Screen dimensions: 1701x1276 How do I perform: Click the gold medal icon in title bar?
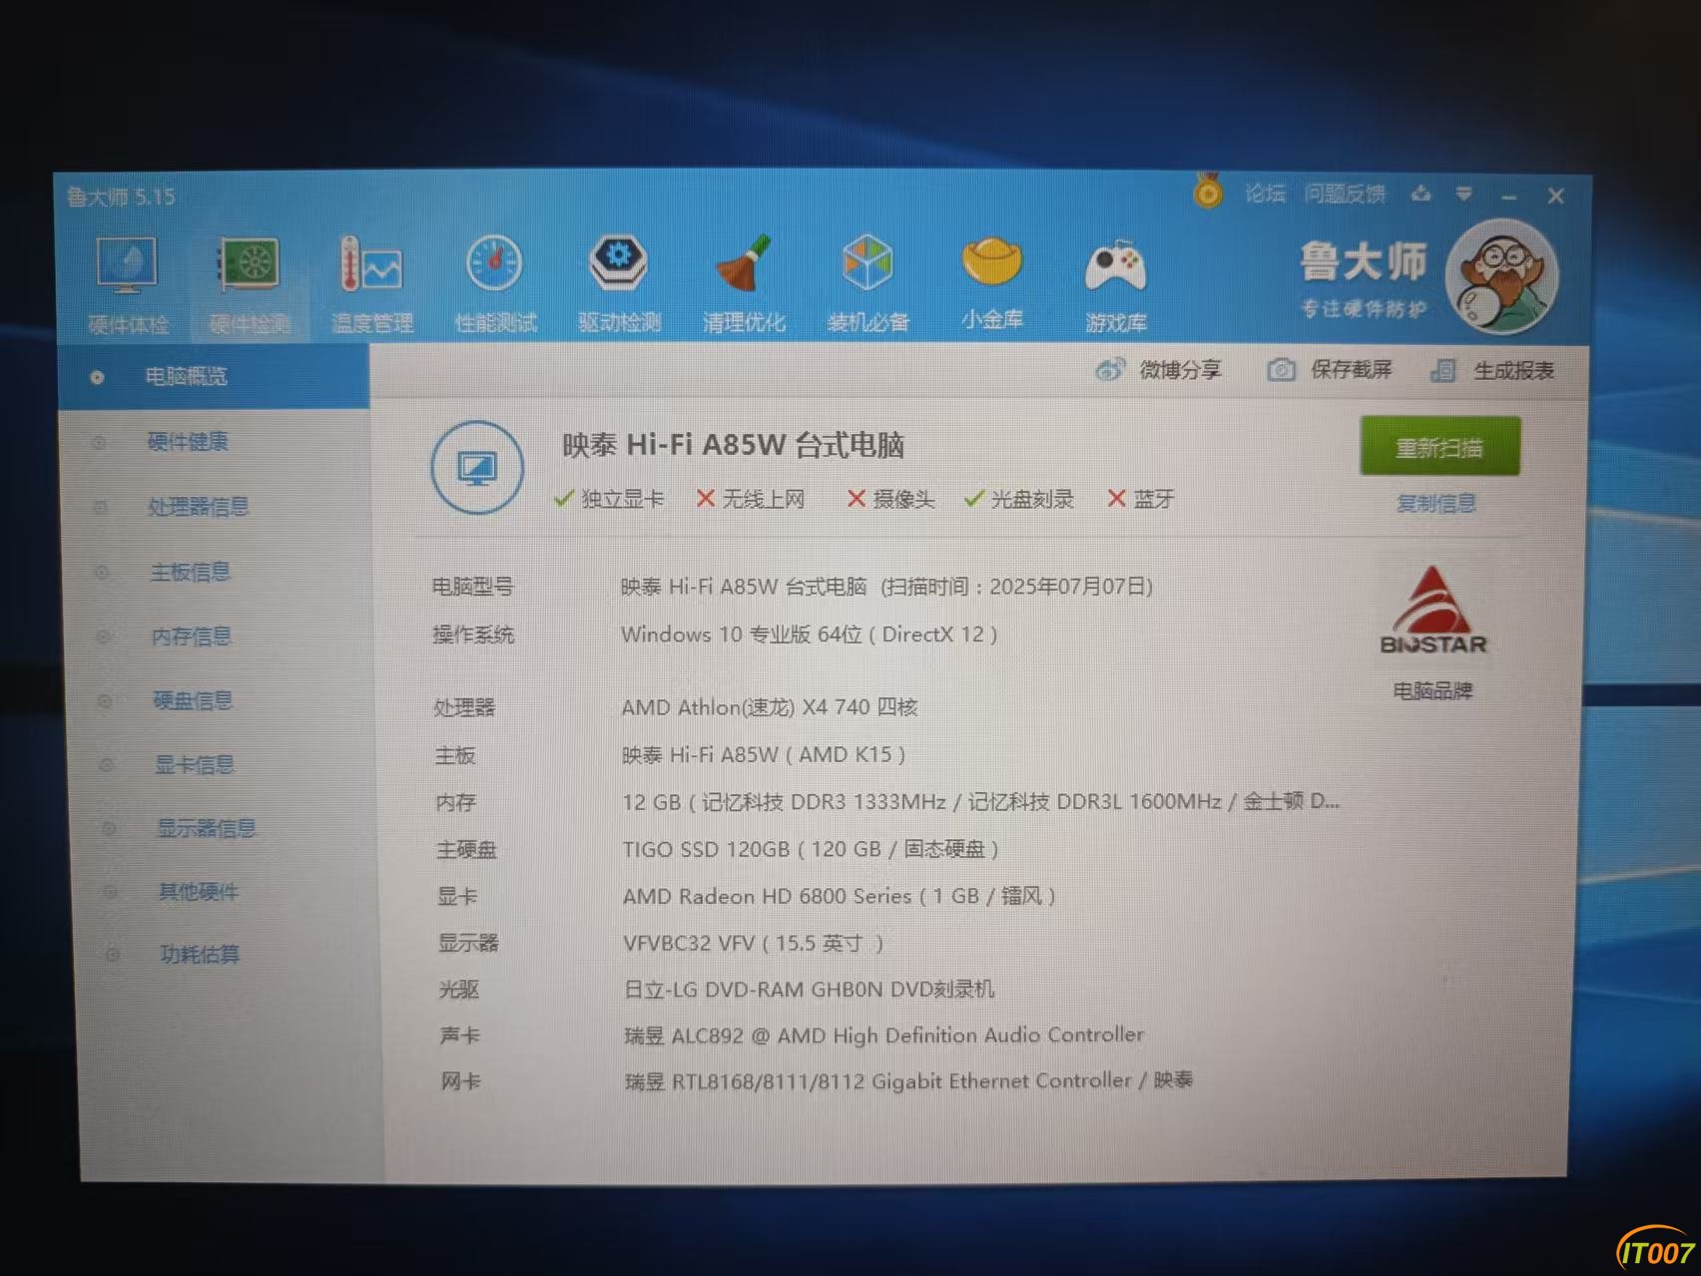[1208, 190]
